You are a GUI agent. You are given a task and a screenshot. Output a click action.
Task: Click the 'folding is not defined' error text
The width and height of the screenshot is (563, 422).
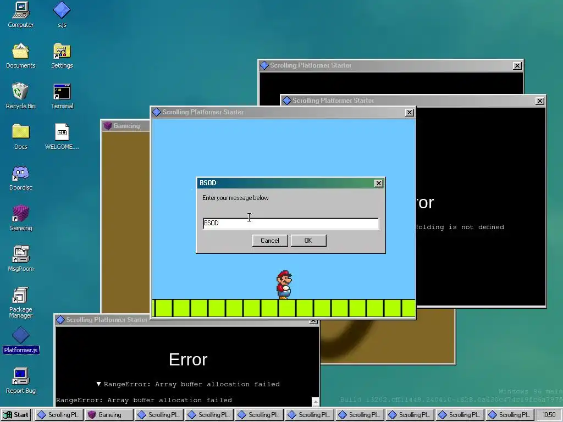coord(460,227)
